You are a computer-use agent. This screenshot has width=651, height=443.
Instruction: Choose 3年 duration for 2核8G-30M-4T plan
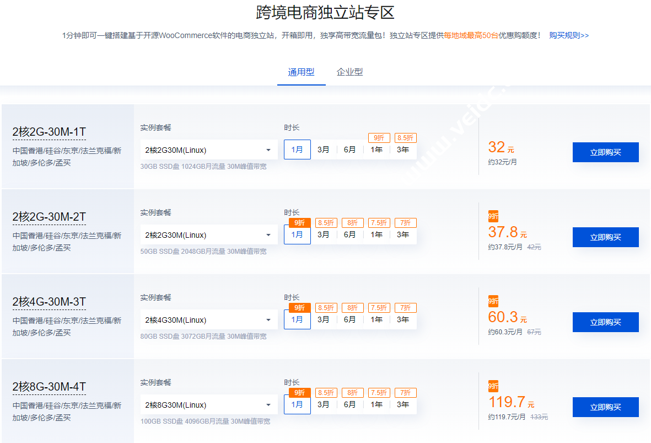tap(403, 404)
